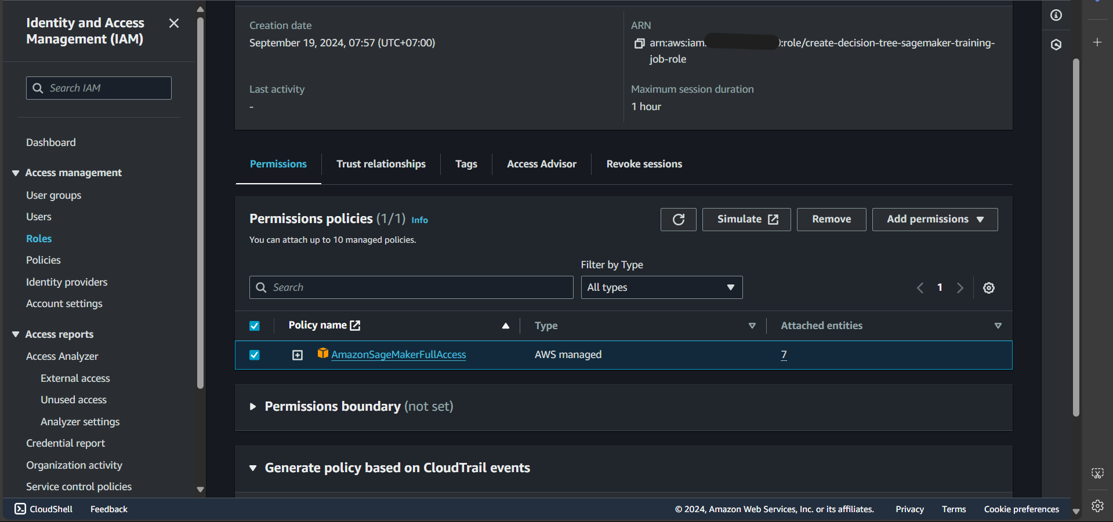This screenshot has height=522, width=1113.
Task: Switch to the Trust relationships tab
Action: 380,164
